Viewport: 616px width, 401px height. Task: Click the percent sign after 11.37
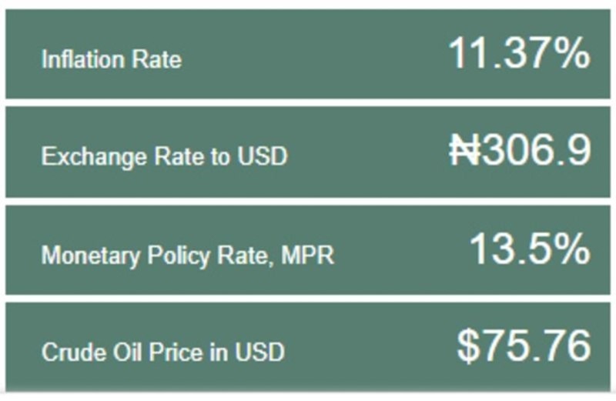click(x=570, y=55)
